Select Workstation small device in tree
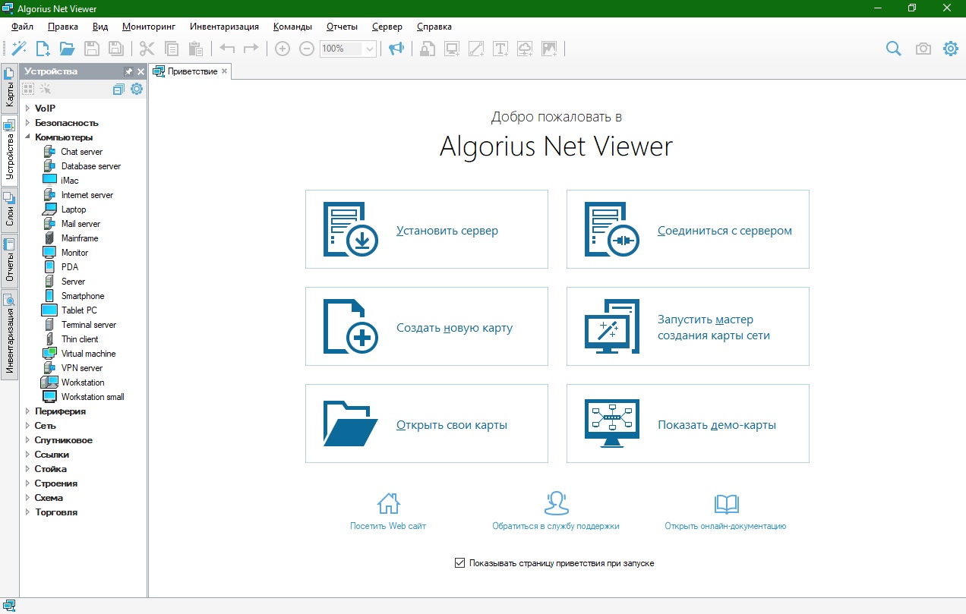Screen dimensions: 966x614 [93, 397]
